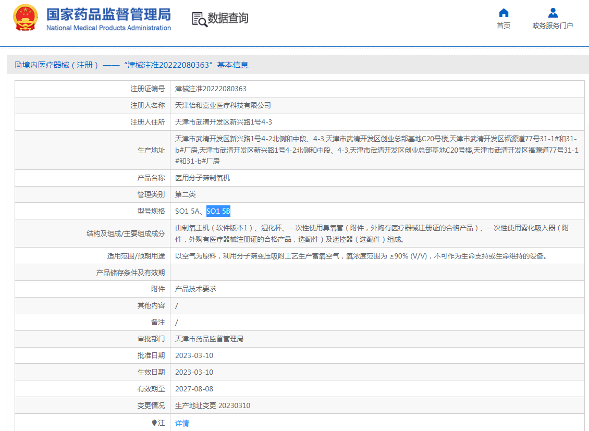The image size is (589, 431).
Task: Click the address 天津市武清开发区新兴路1号4-3
Action: pyautogui.click(x=224, y=122)
